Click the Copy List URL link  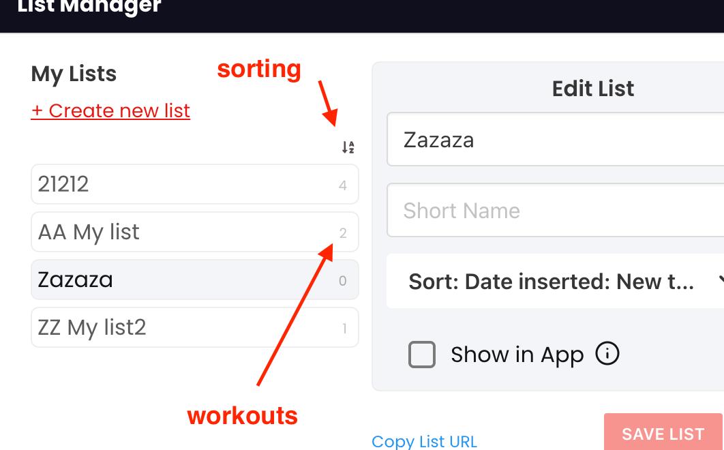point(424,441)
